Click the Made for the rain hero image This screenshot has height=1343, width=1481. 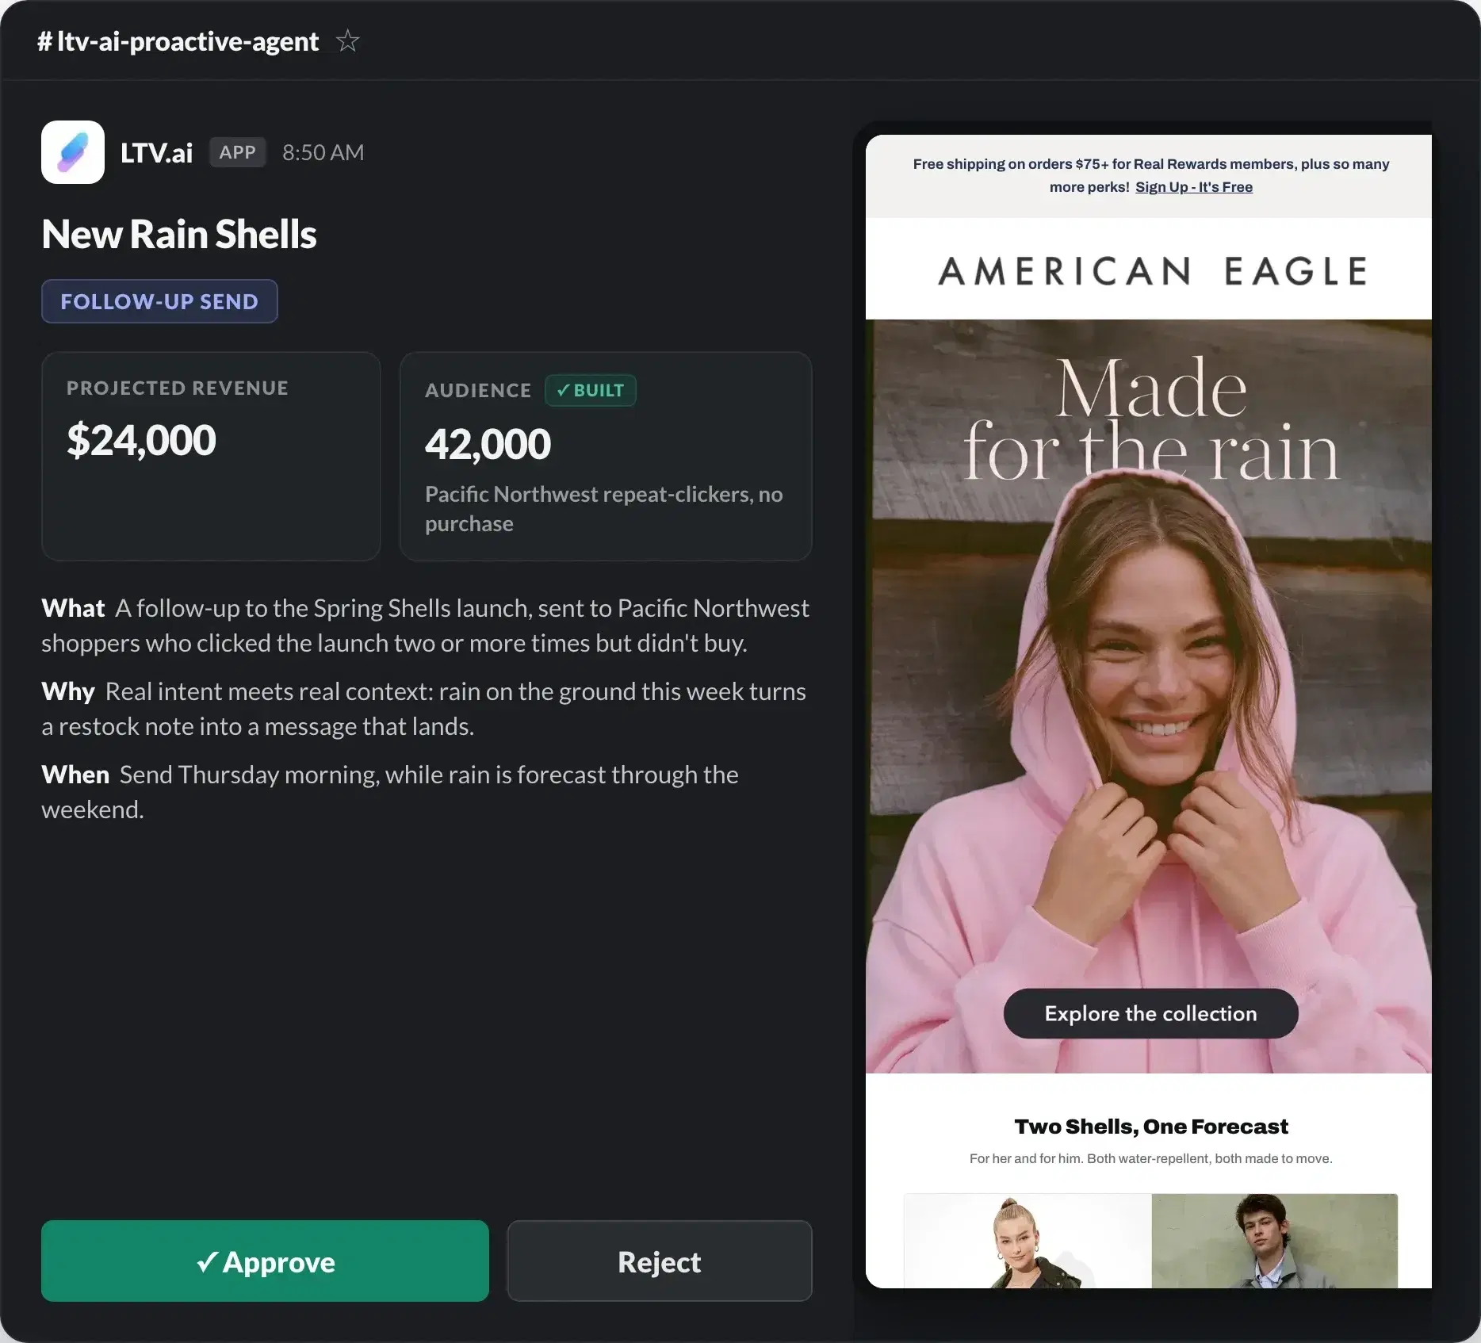click(x=1149, y=696)
